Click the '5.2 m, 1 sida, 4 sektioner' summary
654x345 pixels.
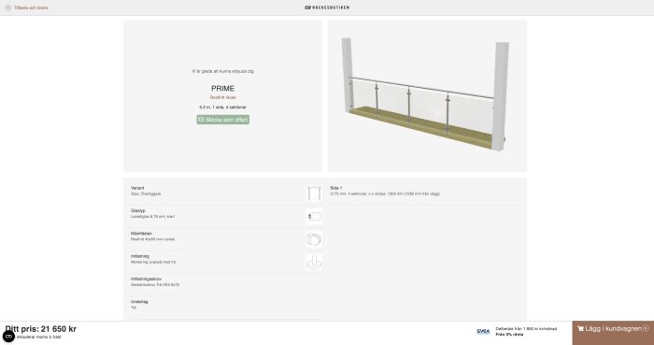click(222, 108)
